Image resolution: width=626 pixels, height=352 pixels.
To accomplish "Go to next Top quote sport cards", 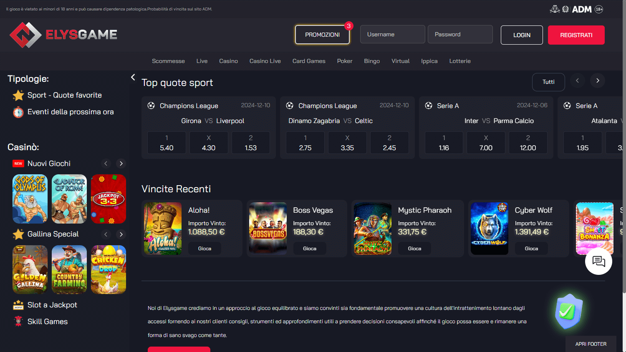I will tap(598, 81).
